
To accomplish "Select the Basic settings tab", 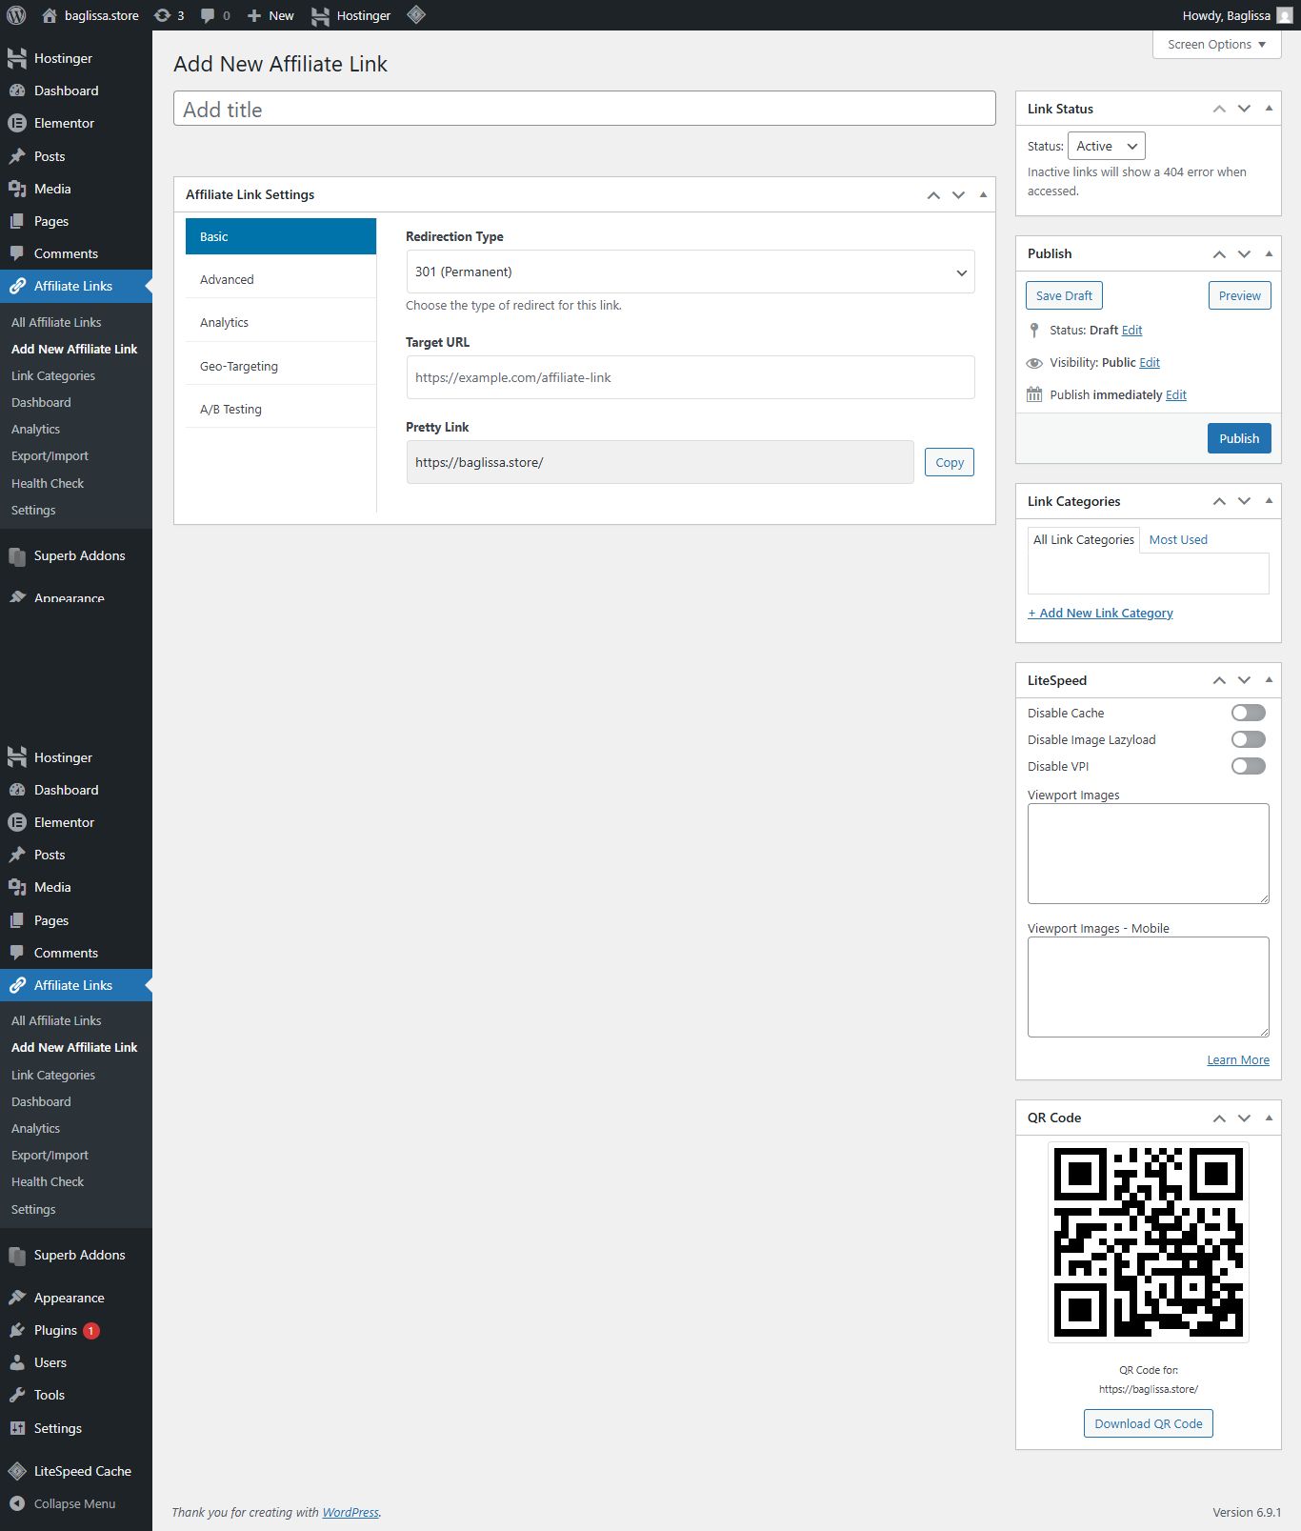I will 281,236.
